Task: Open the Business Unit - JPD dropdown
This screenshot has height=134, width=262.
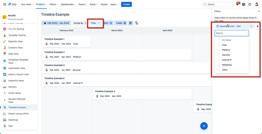Action: pyautogui.click(x=234, y=26)
